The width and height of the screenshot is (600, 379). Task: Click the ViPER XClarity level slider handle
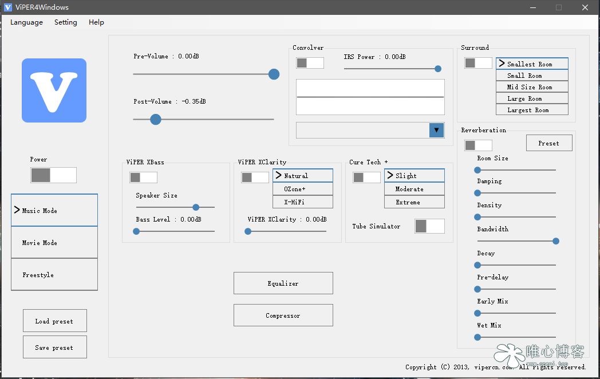pos(248,231)
